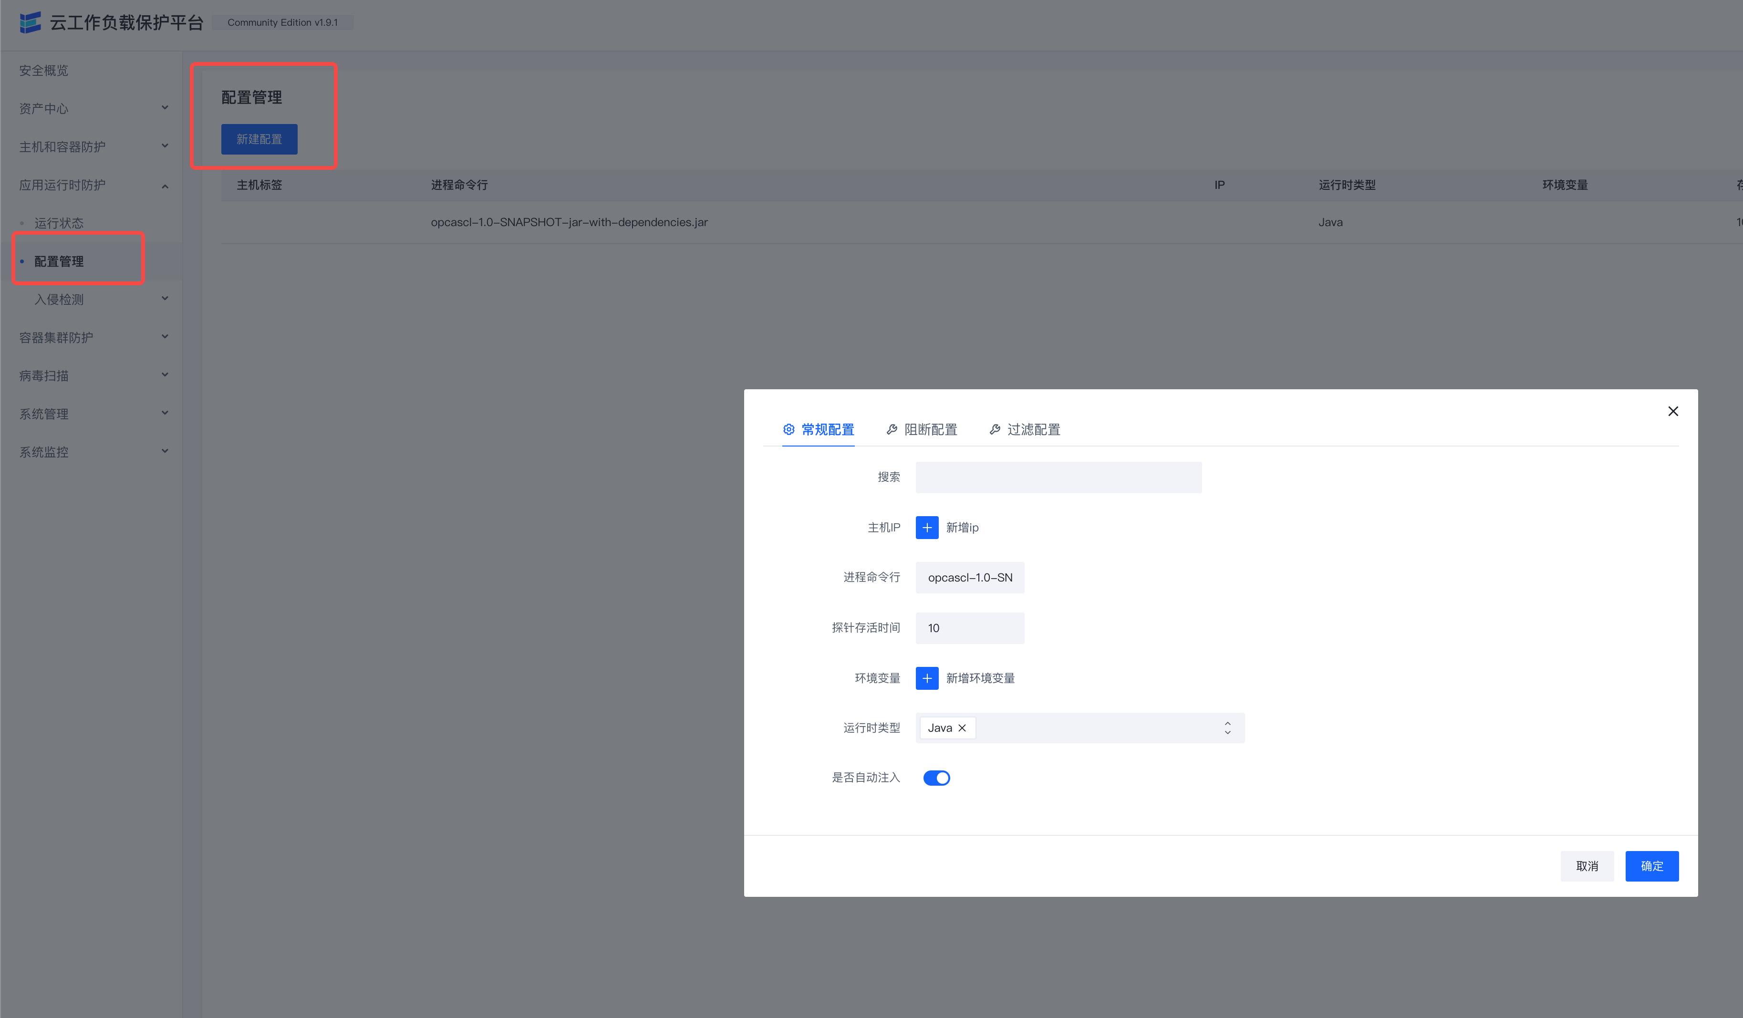Focus the 搜索 input field
Image resolution: width=1743 pixels, height=1018 pixels.
(1058, 477)
